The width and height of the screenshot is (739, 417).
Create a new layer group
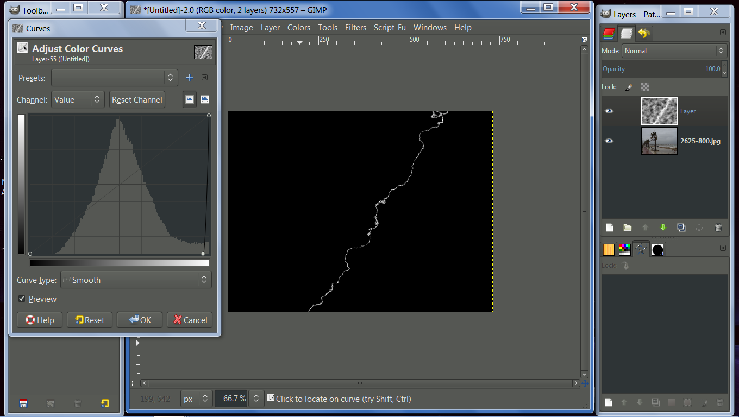(x=627, y=228)
